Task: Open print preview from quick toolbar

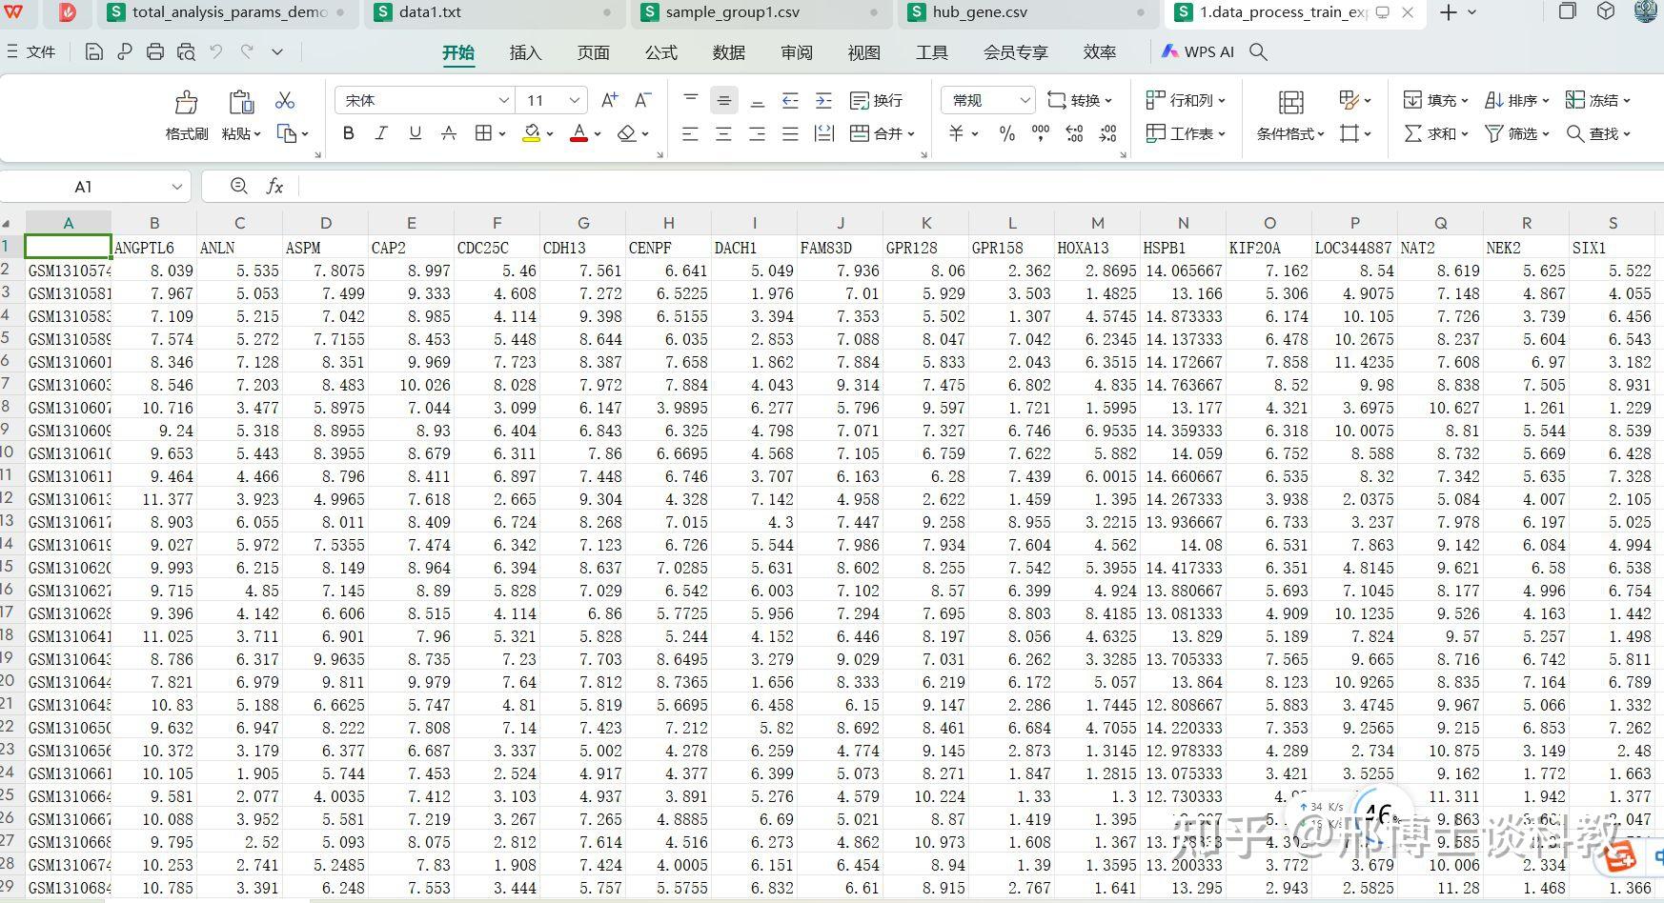Action: tap(186, 51)
